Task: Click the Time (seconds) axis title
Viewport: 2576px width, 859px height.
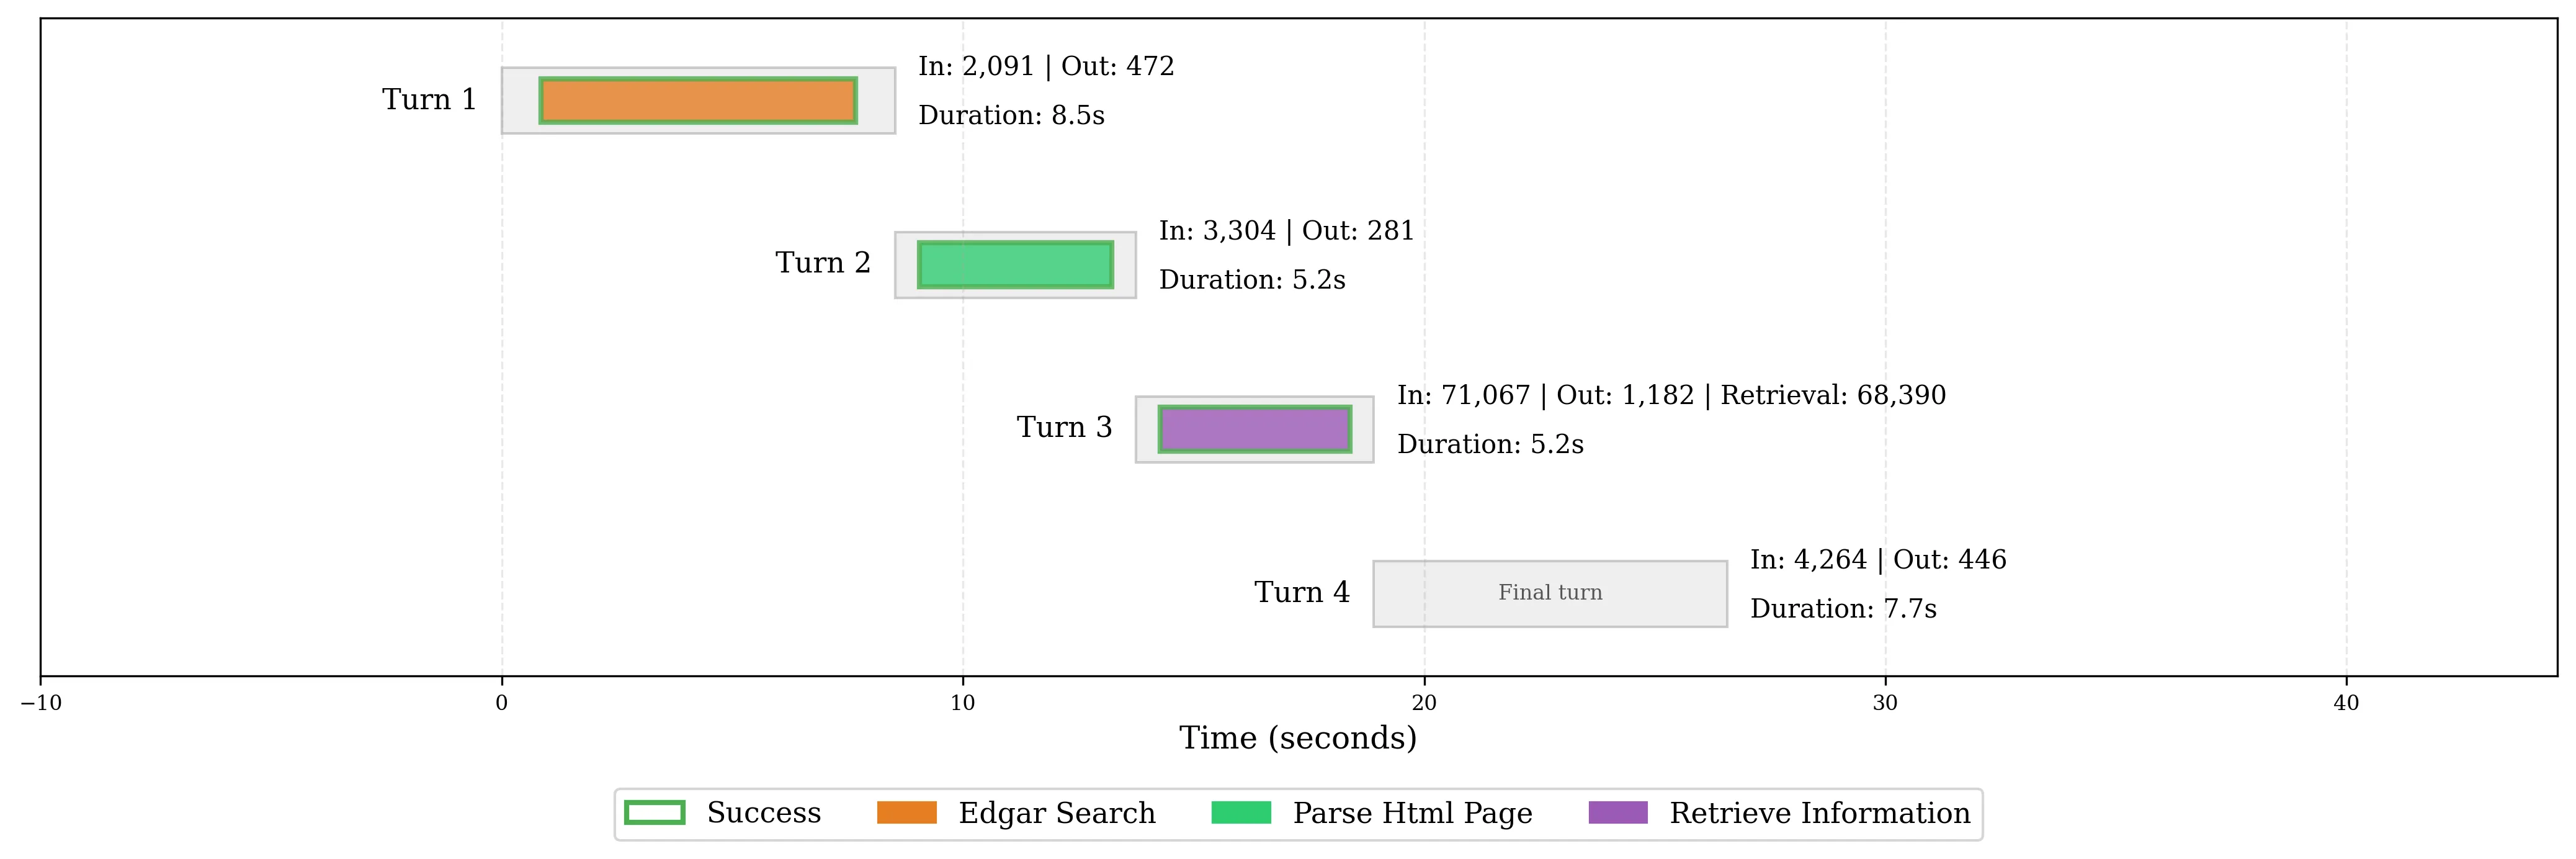Action: (x=1297, y=738)
